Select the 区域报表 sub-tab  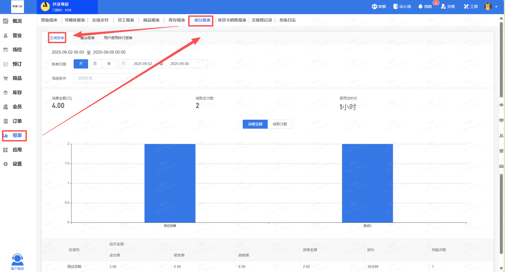click(x=57, y=38)
